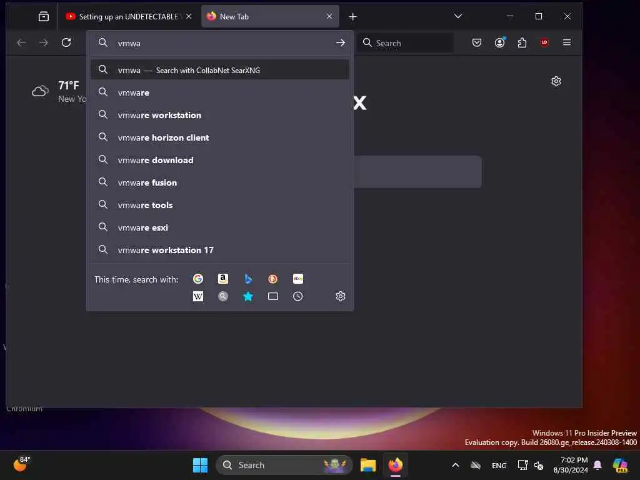Select the 'vmware download' suggestion
Image resolution: width=640 pixels, height=480 pixels.
[220, 160]
